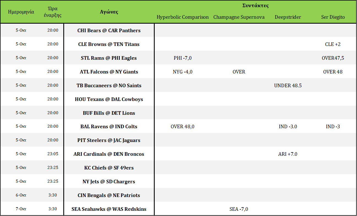The image size is (357, 216).
Task: Click '5-Οκτ' in the ARI Cardinals row
Action: click(x=21, y=154)
